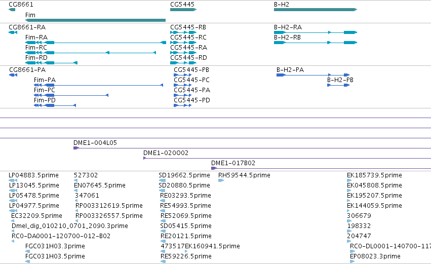Click the FGC031H03.3prime EST
Image resolution: width=431 pixels, height=264 pixels.
tap(27, 251)
